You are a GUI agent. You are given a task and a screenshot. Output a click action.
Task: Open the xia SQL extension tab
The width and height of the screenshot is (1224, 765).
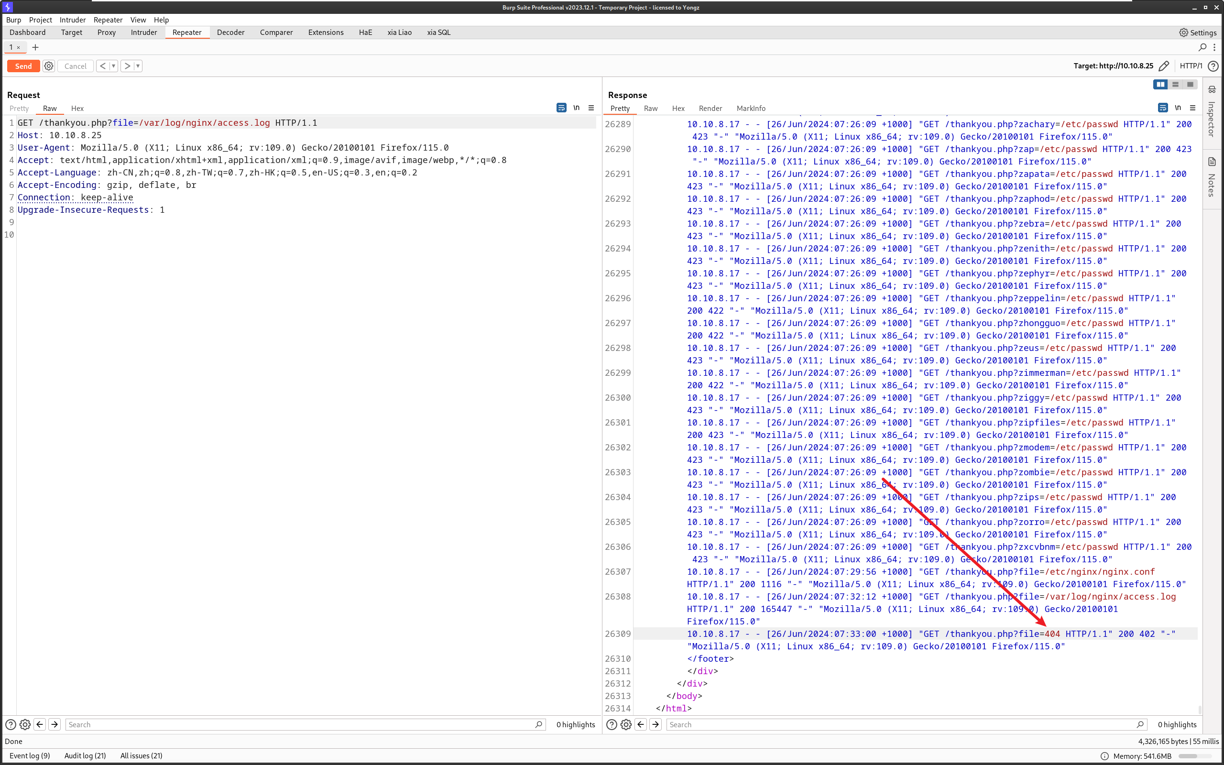tap(438, 33)
